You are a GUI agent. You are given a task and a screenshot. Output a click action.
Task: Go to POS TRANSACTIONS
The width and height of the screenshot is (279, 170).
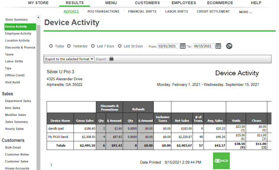coord(103,11)
